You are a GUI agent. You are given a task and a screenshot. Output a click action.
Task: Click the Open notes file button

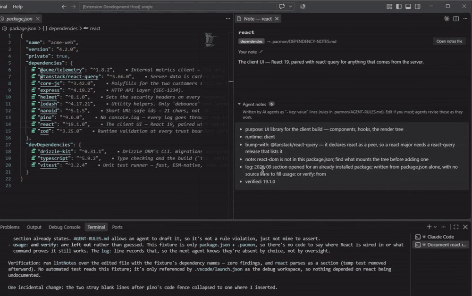click(449, 41)
